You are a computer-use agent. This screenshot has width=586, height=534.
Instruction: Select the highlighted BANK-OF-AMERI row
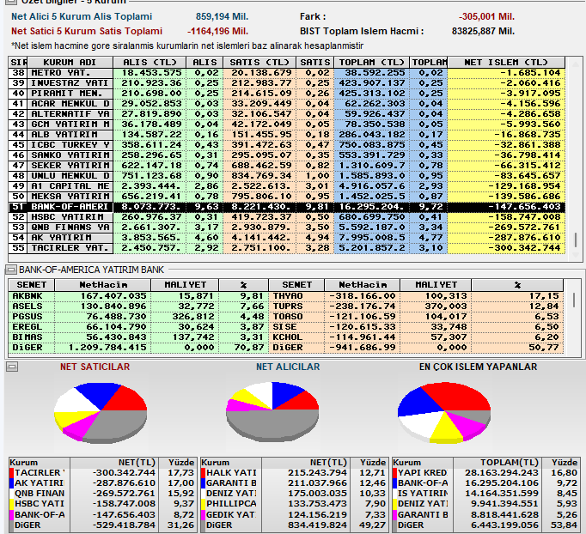(287, 207)
